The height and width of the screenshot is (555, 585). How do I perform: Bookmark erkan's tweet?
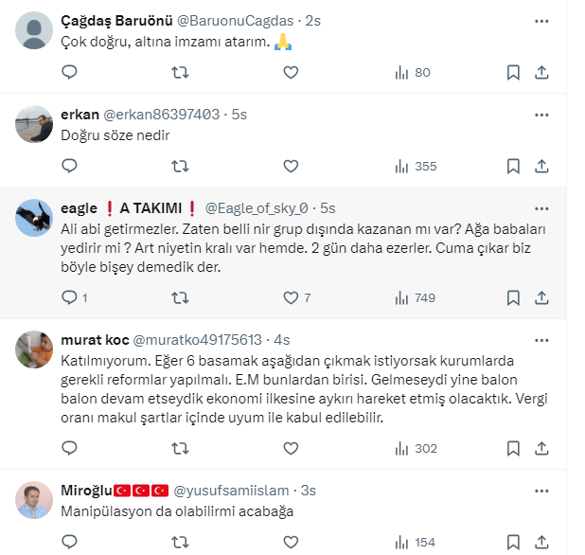(512, 166)
